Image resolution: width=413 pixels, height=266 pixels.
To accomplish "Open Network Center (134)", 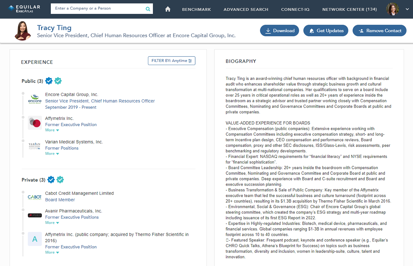I will pos(349,9).
